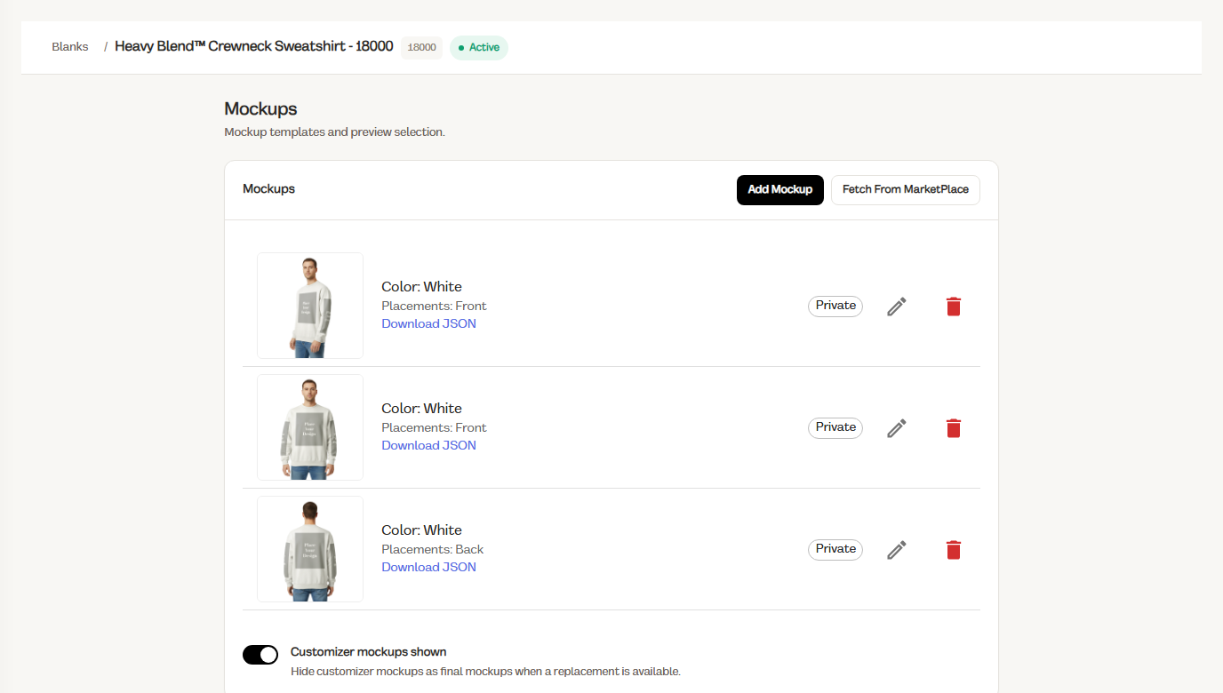Screen dimensions: 1223x693
Task: Click the Private badge on the Back mockup
Action: (x=835, y=549)
